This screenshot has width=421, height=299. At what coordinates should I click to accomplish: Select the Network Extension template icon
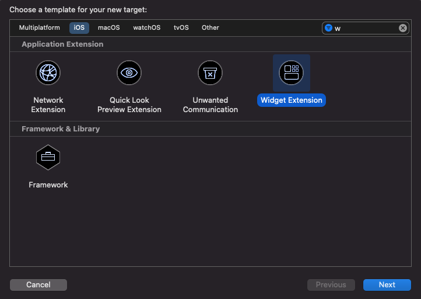point(48,73)
